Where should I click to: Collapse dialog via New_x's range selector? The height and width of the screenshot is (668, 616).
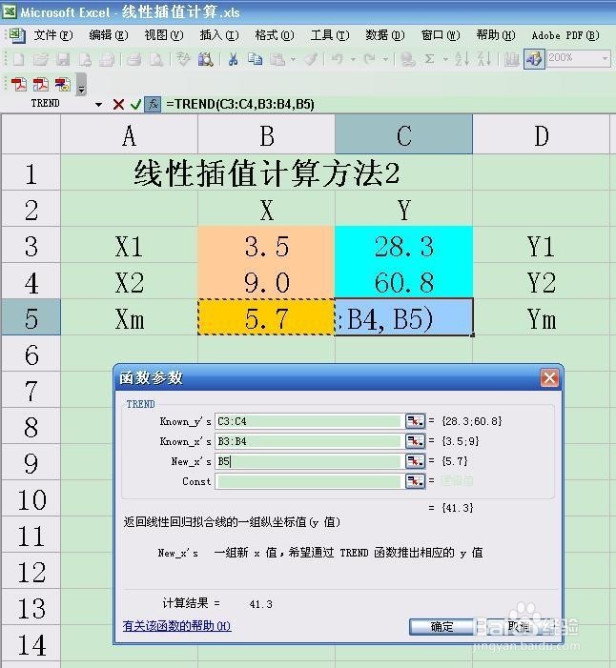coord(415,461)
